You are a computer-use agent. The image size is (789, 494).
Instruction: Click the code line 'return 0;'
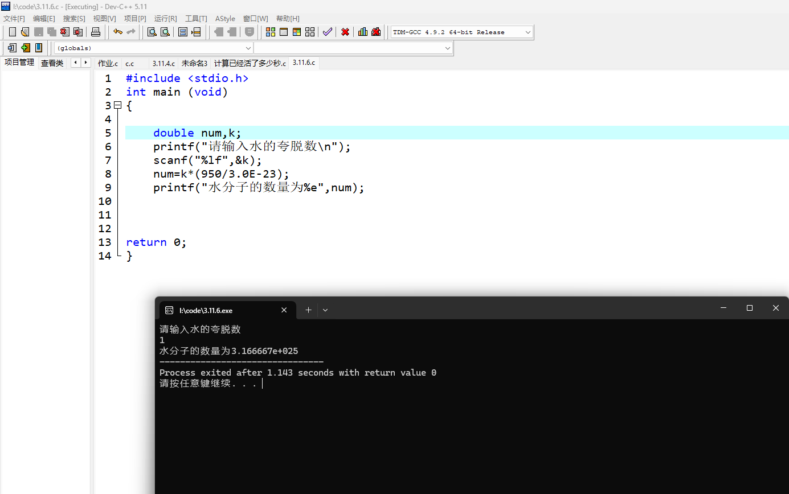point(156,242)
